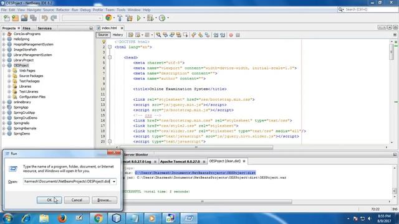Click the highlighted dist path in output
Screen dimensions: 399x224
(195, 173)
